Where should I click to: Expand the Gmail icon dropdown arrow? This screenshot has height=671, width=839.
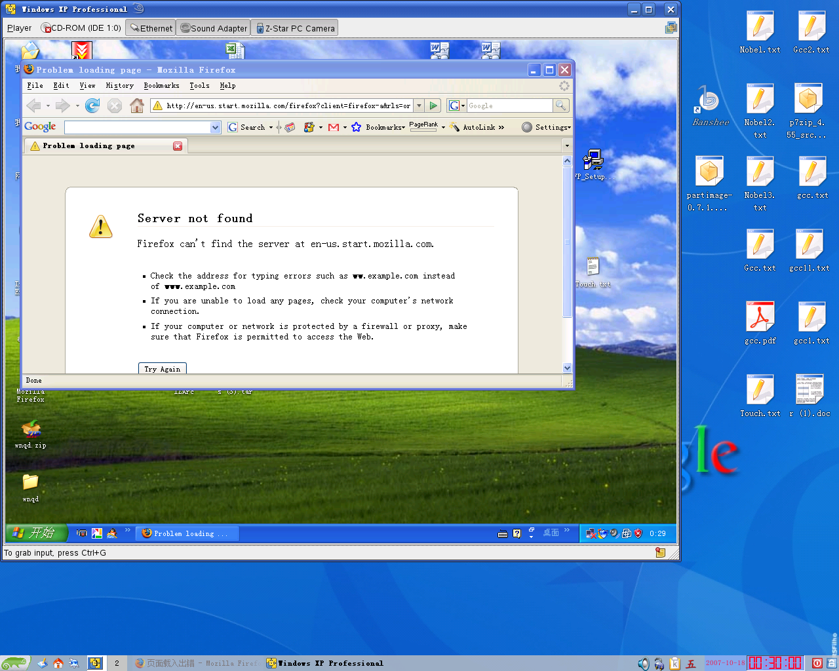coord(345,127)
